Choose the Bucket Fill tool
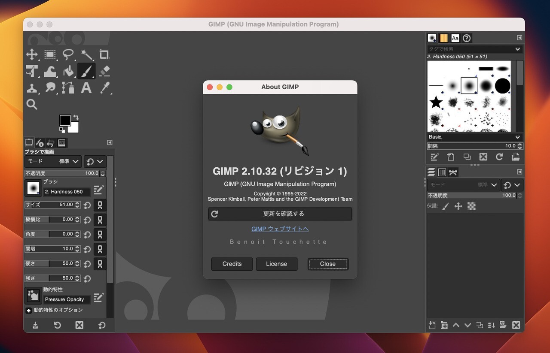Viewport: 550px width, 353px height. (x=68, y=71)
